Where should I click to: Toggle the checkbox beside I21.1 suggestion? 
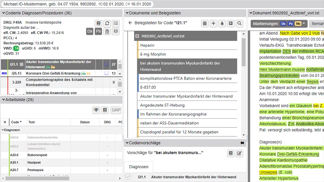pos(128,177)
